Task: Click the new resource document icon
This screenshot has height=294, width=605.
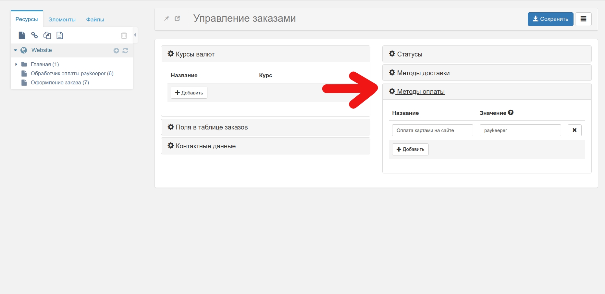Action: [22, 35]
